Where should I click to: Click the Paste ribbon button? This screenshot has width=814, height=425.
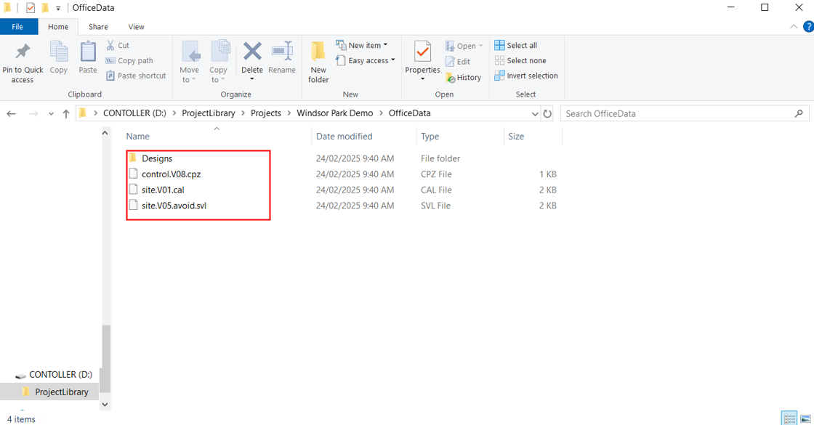click(88, 59)
